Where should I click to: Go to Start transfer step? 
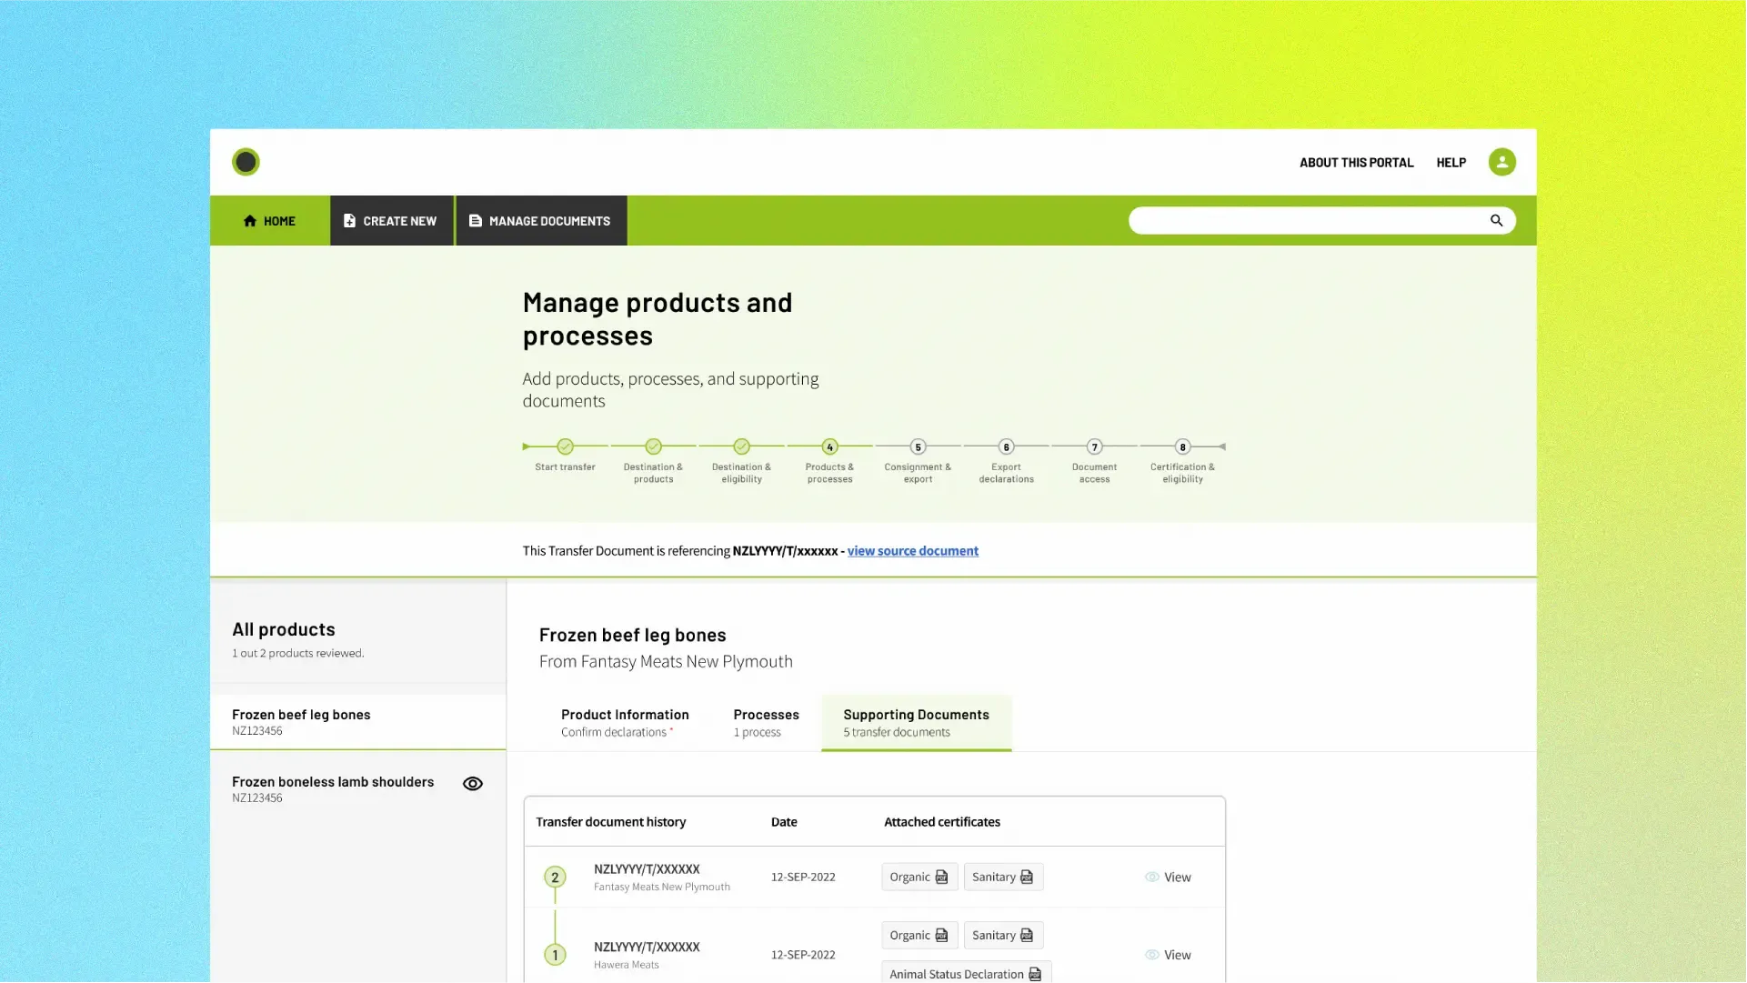(x=565, y=454)
